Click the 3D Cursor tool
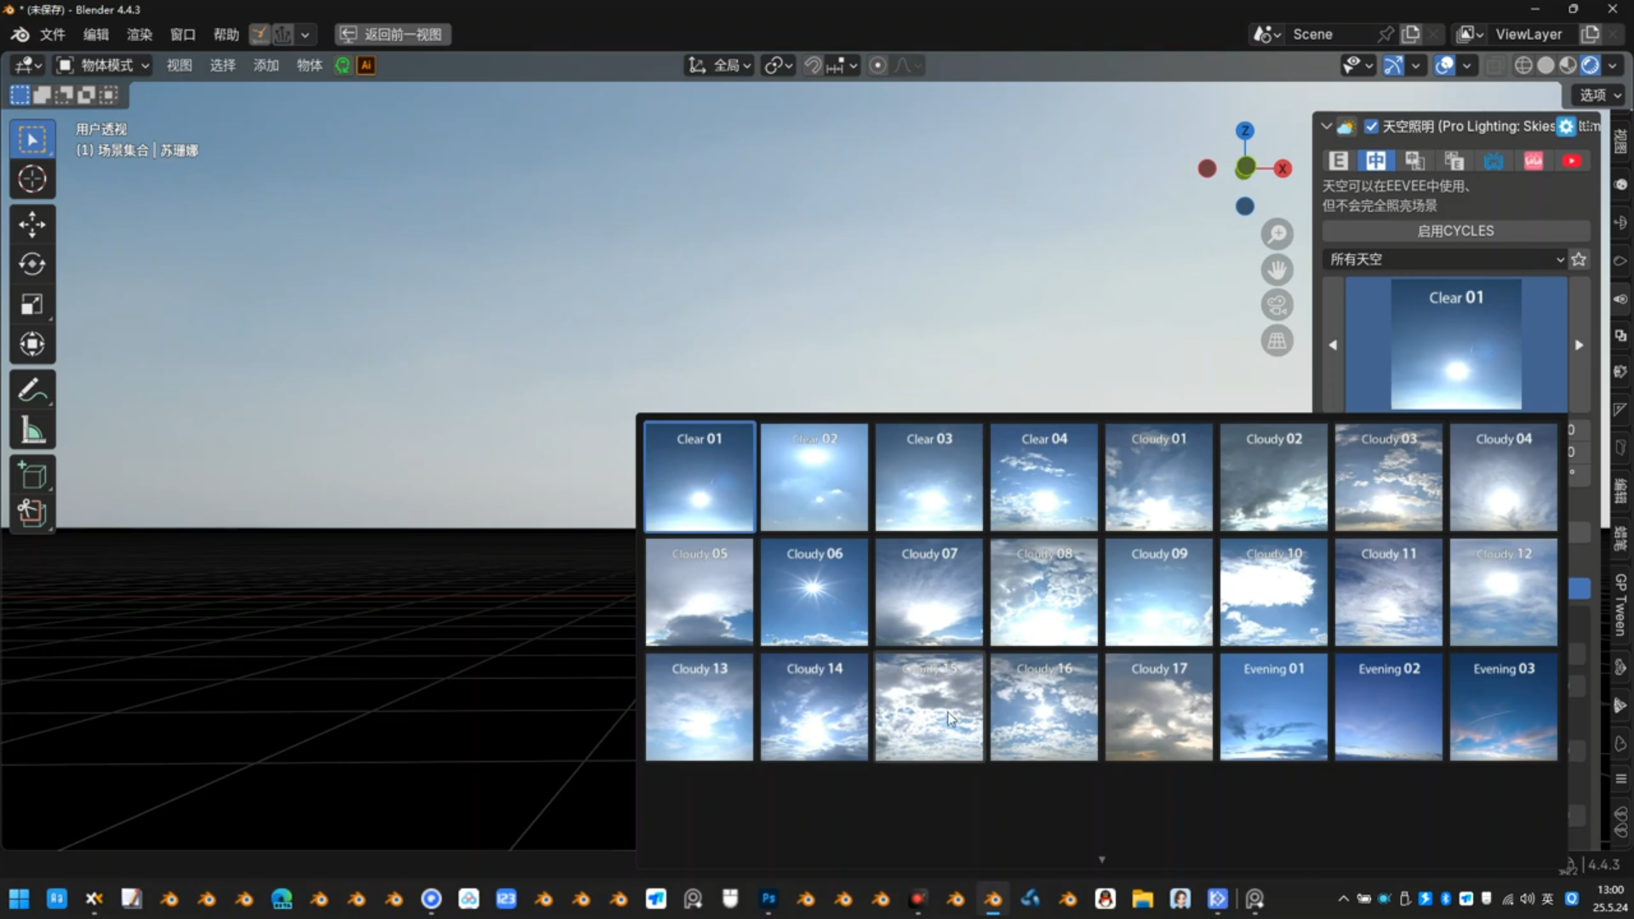The width and height of the screenshot is (1634, 919). pos(32,180)
